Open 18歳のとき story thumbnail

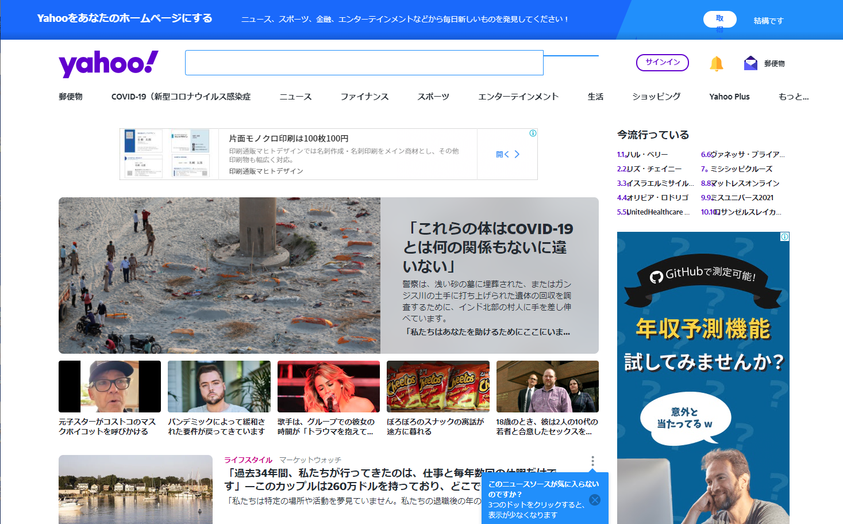point(548,387)
